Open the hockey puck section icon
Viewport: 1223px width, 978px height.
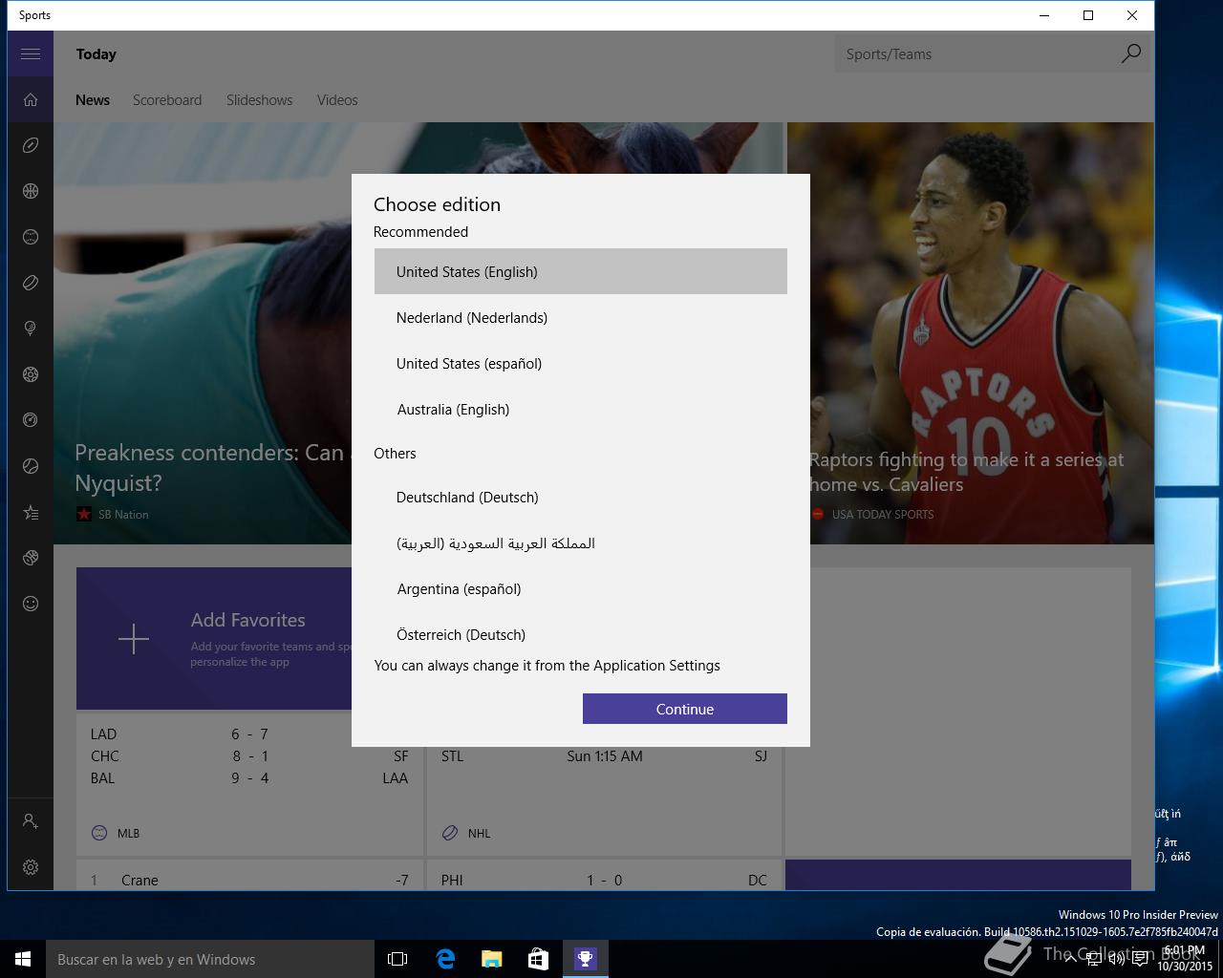(x=31, y=283)
